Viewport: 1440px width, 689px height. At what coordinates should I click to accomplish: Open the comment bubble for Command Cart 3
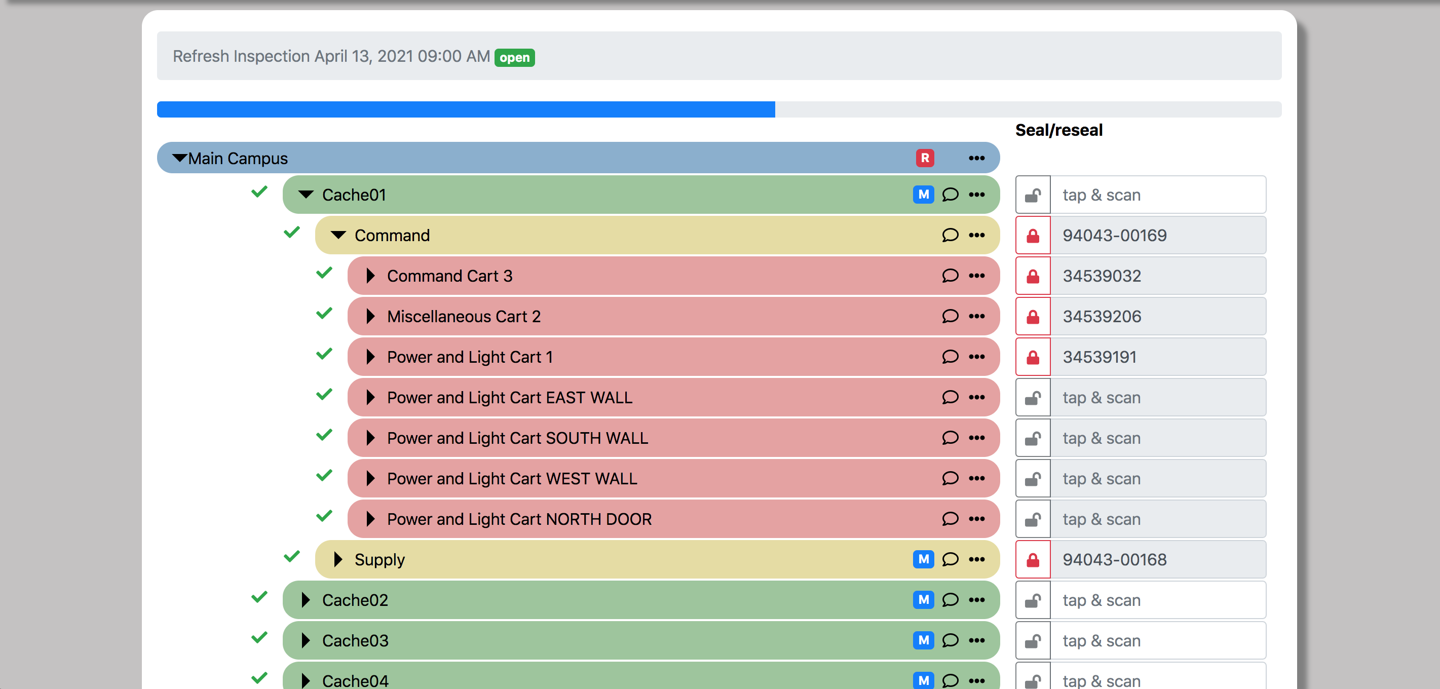pos(950,276)
